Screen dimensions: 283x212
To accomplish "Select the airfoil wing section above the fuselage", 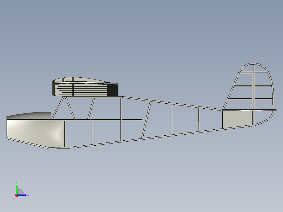I will (x=85, y=87).
